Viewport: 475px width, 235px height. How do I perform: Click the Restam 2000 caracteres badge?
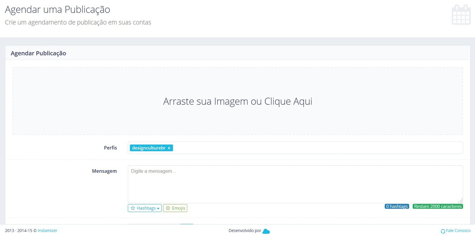pyautogui.click(x=438, y=206)
